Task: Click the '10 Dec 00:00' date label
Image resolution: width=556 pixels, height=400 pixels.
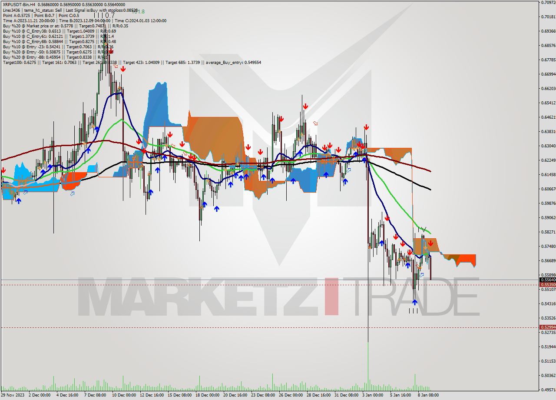Action: (x=123, y=395)
